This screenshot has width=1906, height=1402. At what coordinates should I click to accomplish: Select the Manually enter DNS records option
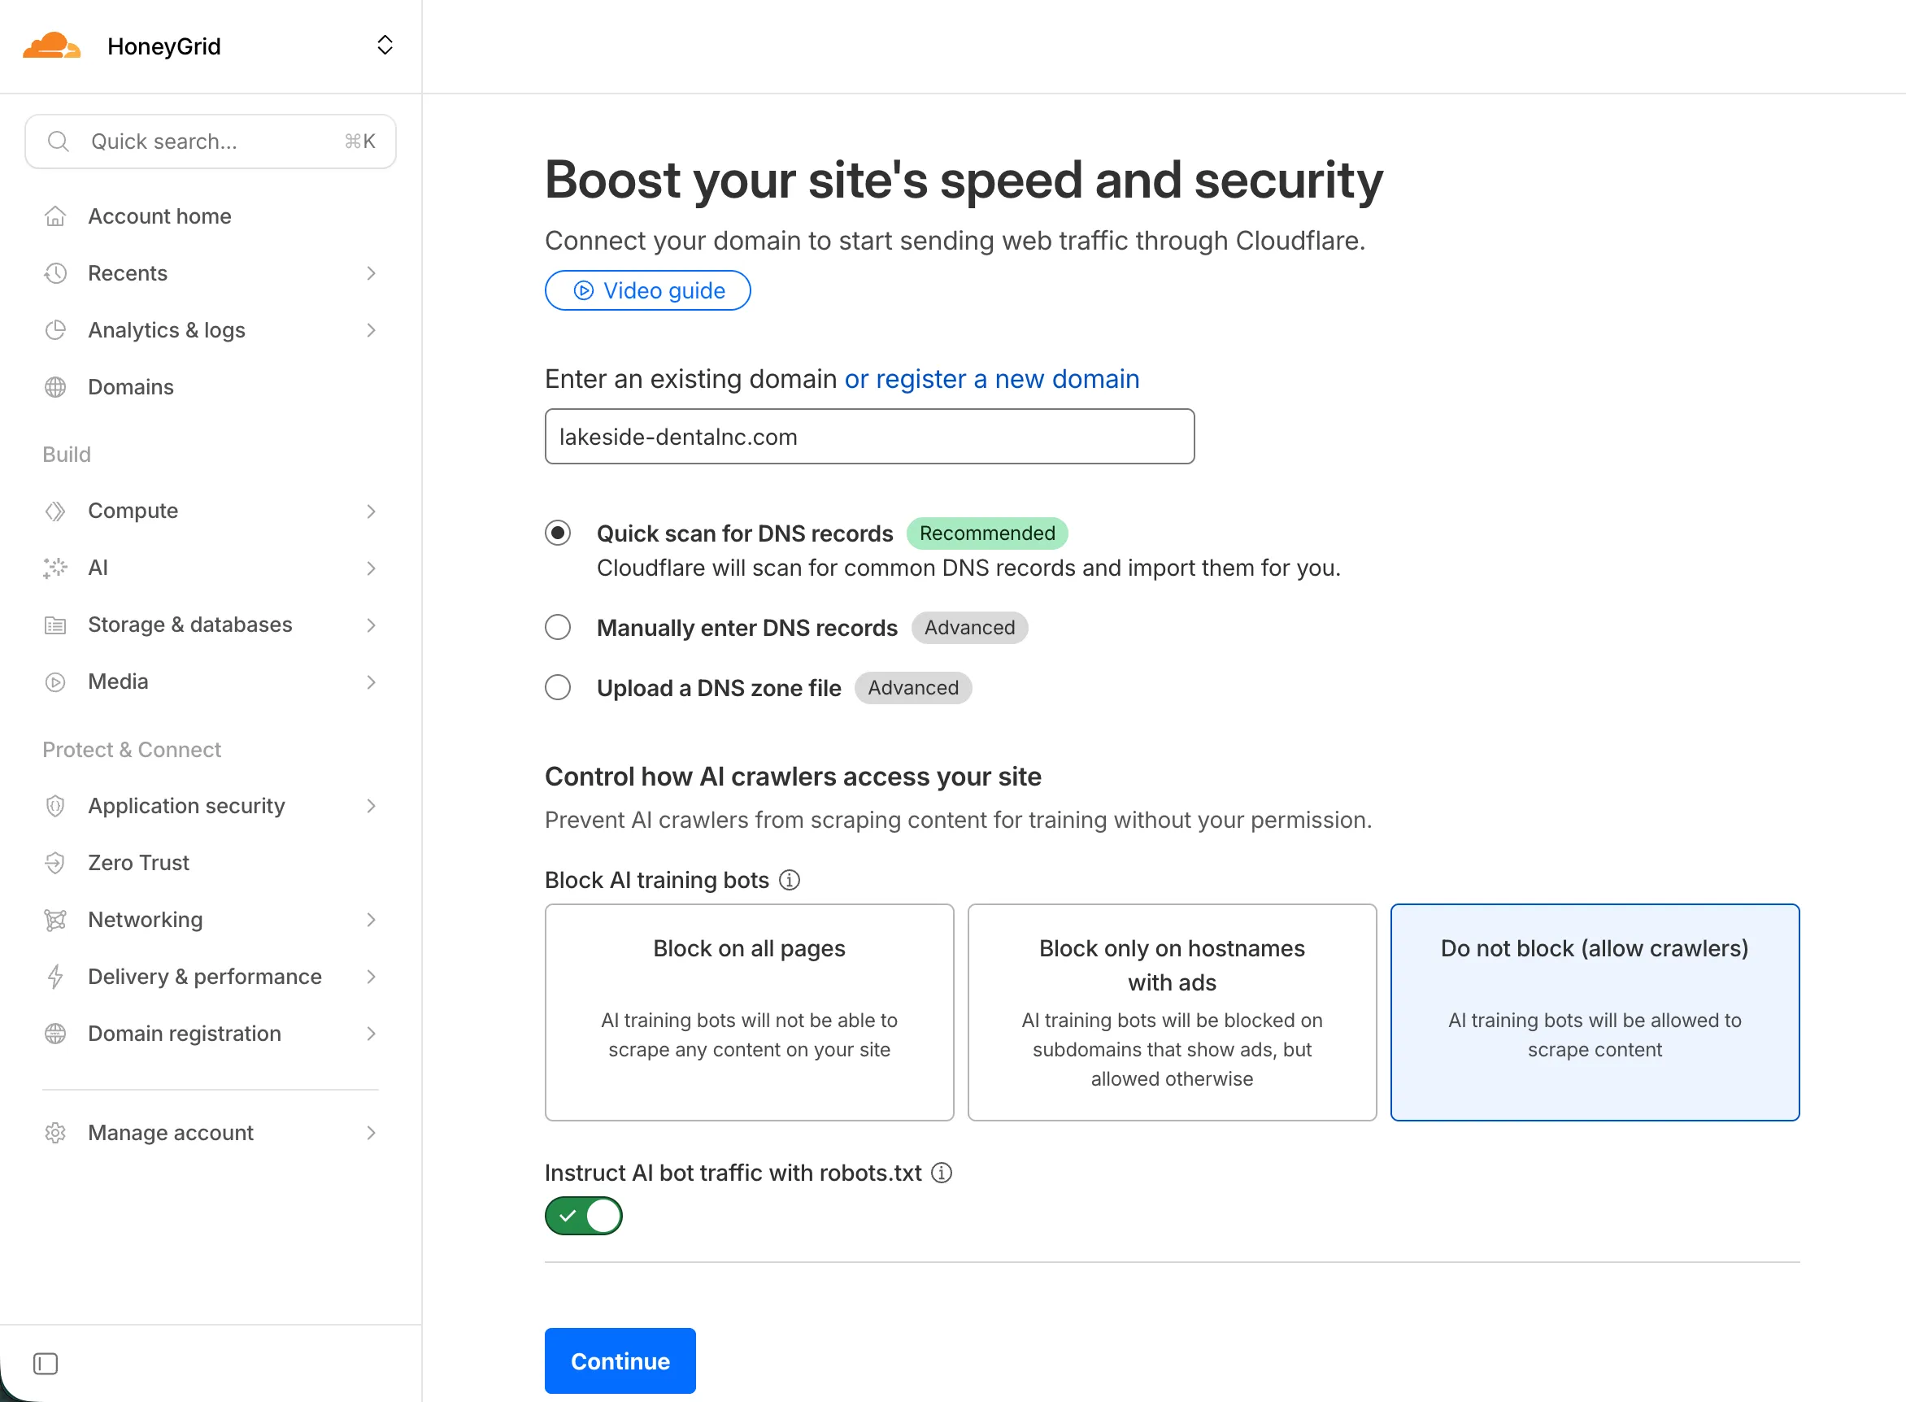[x=558, y=627]
